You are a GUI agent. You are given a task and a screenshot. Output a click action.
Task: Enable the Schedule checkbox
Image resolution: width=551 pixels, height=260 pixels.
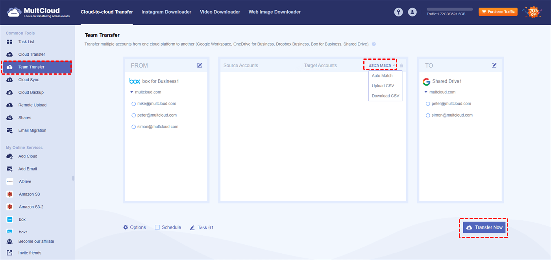[157, 227]
